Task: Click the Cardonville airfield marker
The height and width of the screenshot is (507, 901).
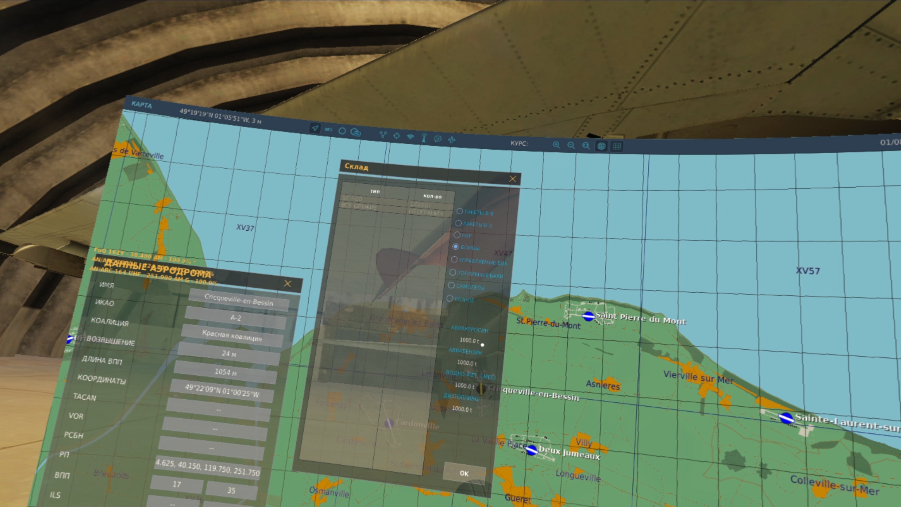Action: 389,423
